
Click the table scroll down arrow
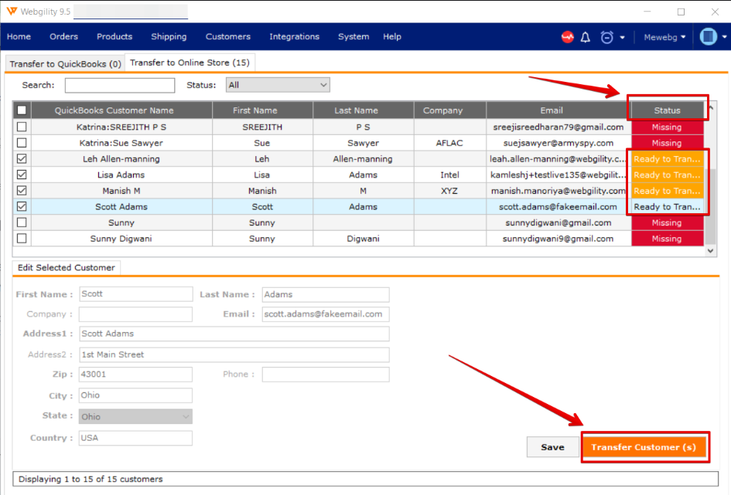tap(710, 251)
